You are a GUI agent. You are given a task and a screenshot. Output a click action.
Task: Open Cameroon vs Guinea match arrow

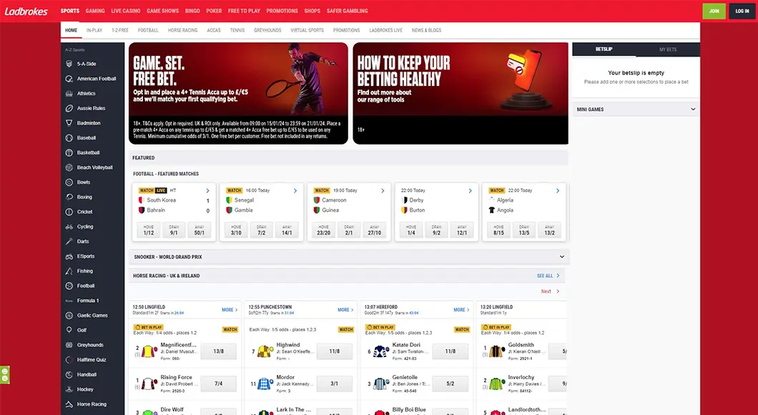(x=383, y=190)
